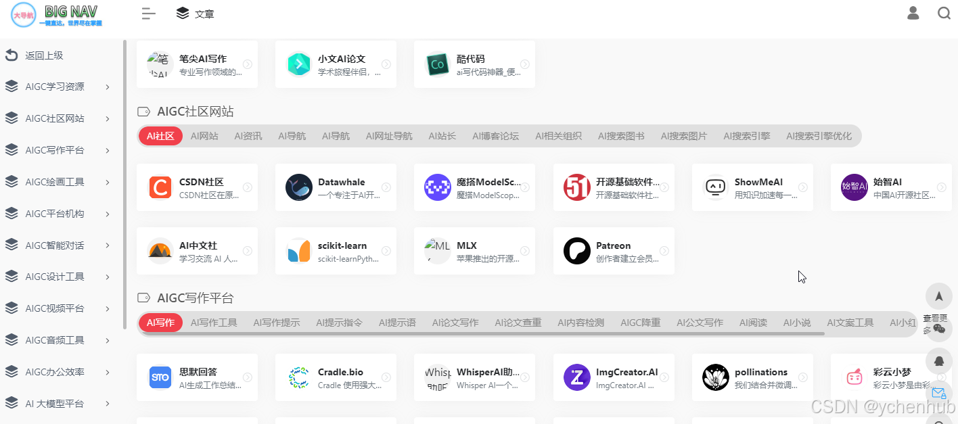Toggle the sidebar hamburger menu icon
958x424 pixels.
tap(149, 14)
